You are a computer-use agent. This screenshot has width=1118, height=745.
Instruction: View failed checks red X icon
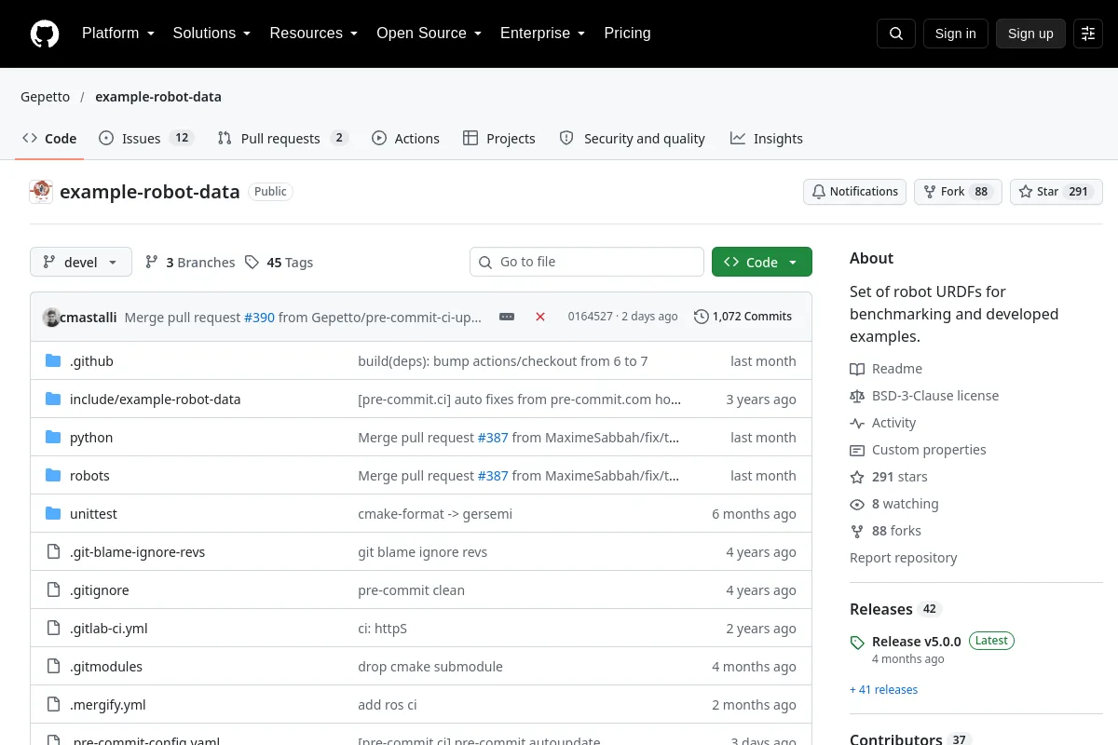point(540,317)
